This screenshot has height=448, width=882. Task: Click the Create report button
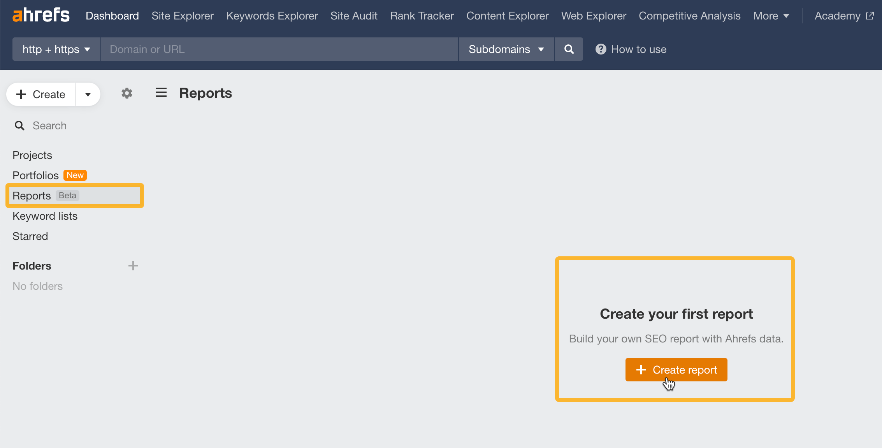[x=676, y=369]
